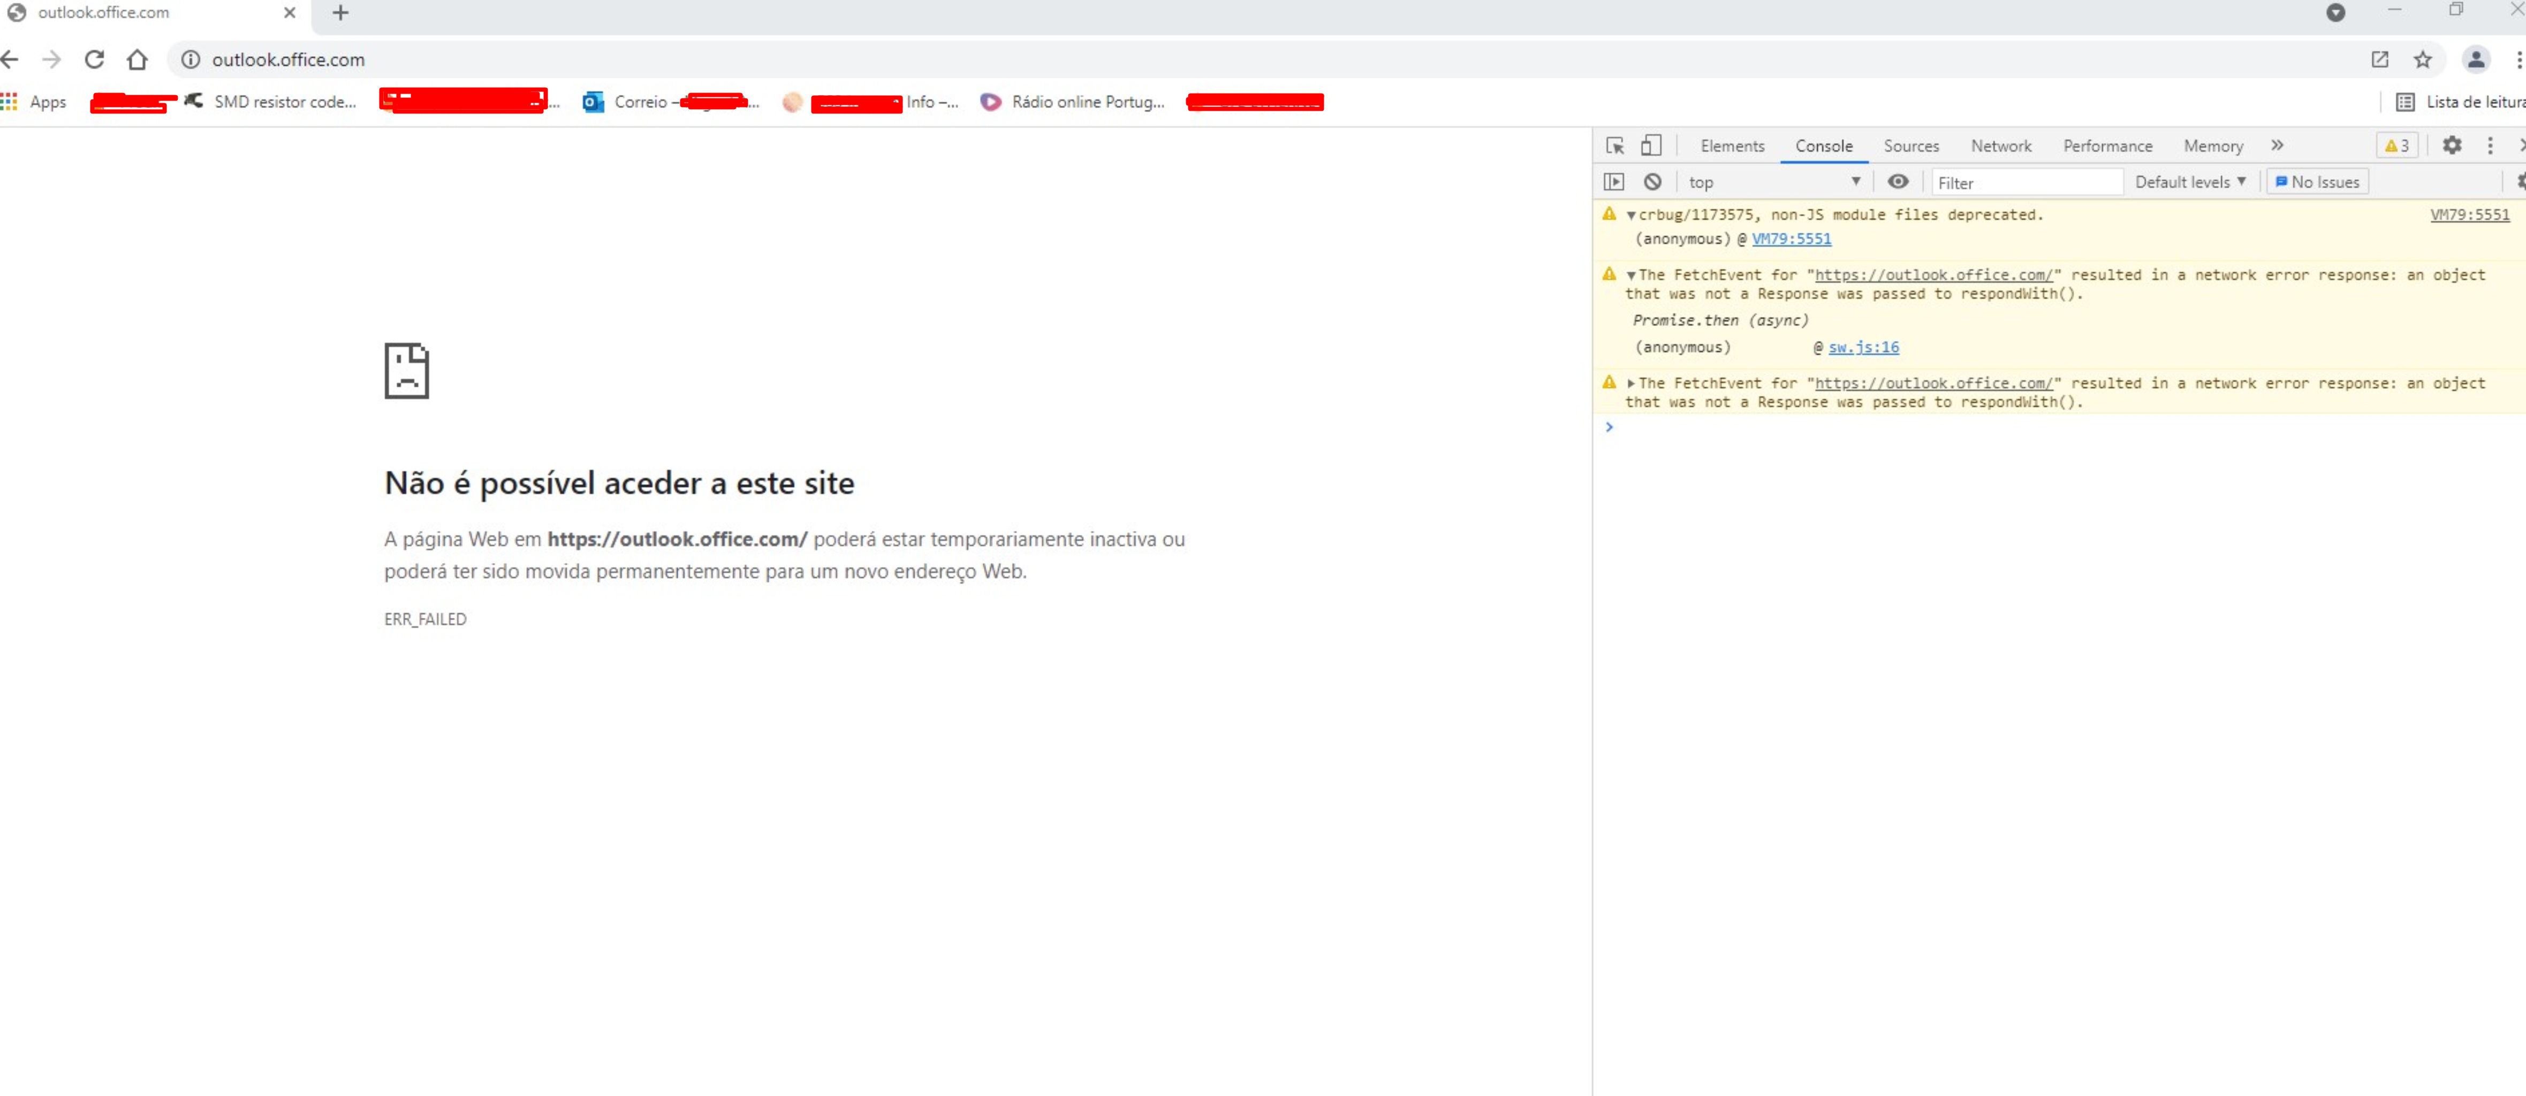Open DevTools three-dot customize menu
Image resolution: width=2526 pixels, height=1096 pixels.
pyautogui.click(x=2490, y=146)
